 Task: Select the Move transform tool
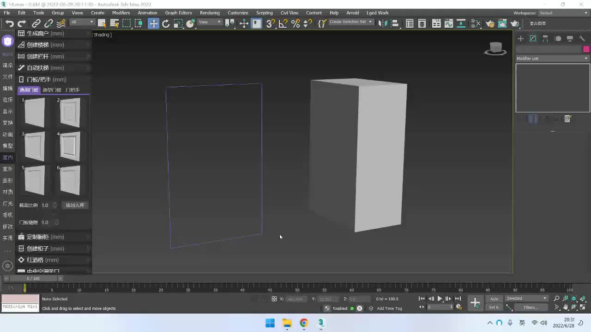pyautogui.click(x=153, y=24)
